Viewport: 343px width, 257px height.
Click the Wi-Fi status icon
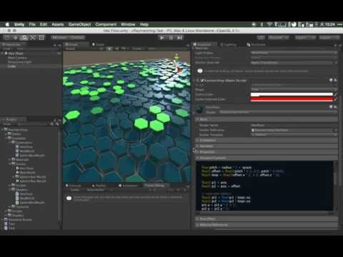pyautogui.click(x=269, y=24)
